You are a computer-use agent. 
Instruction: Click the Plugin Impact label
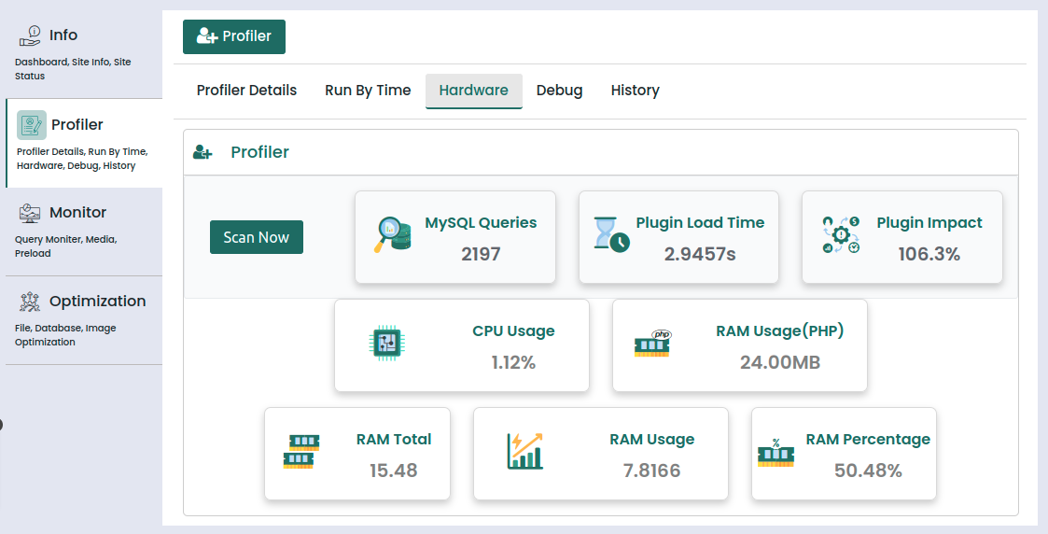tap(929, 223)
